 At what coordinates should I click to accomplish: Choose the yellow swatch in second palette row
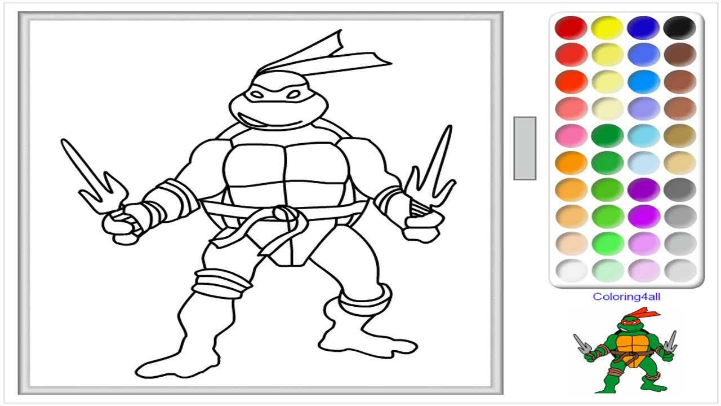607,55
